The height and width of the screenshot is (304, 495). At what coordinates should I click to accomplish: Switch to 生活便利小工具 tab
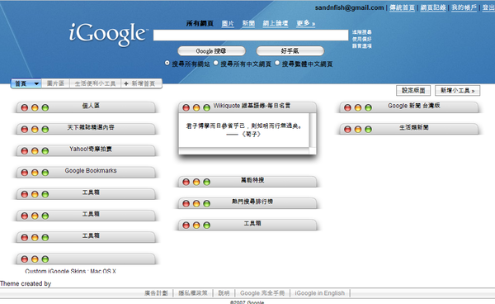point(95,83)
